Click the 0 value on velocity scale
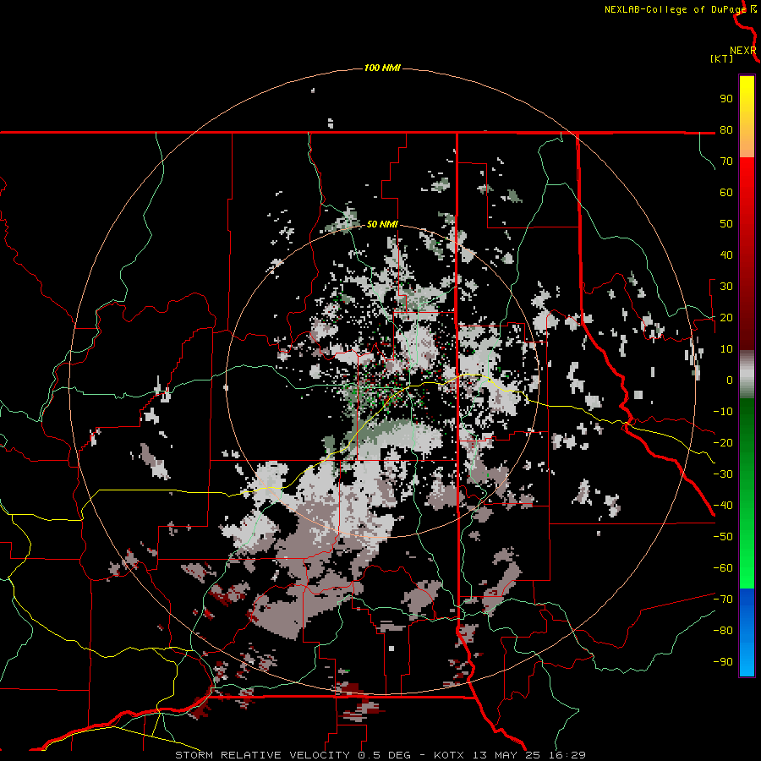 coord(730,380)
